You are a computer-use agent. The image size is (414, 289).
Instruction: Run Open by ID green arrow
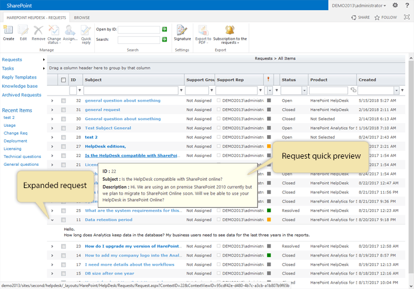164,29
